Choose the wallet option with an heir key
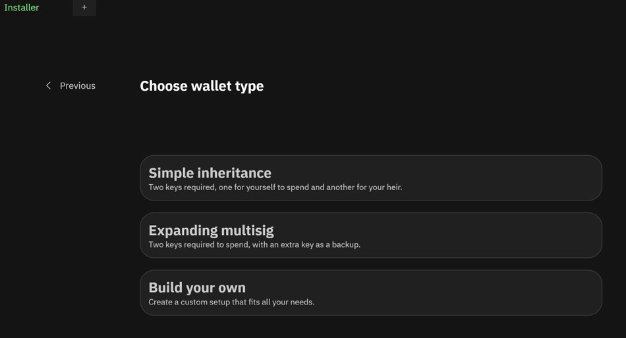Viewport: 626px width, 338px height. (370, 178)
